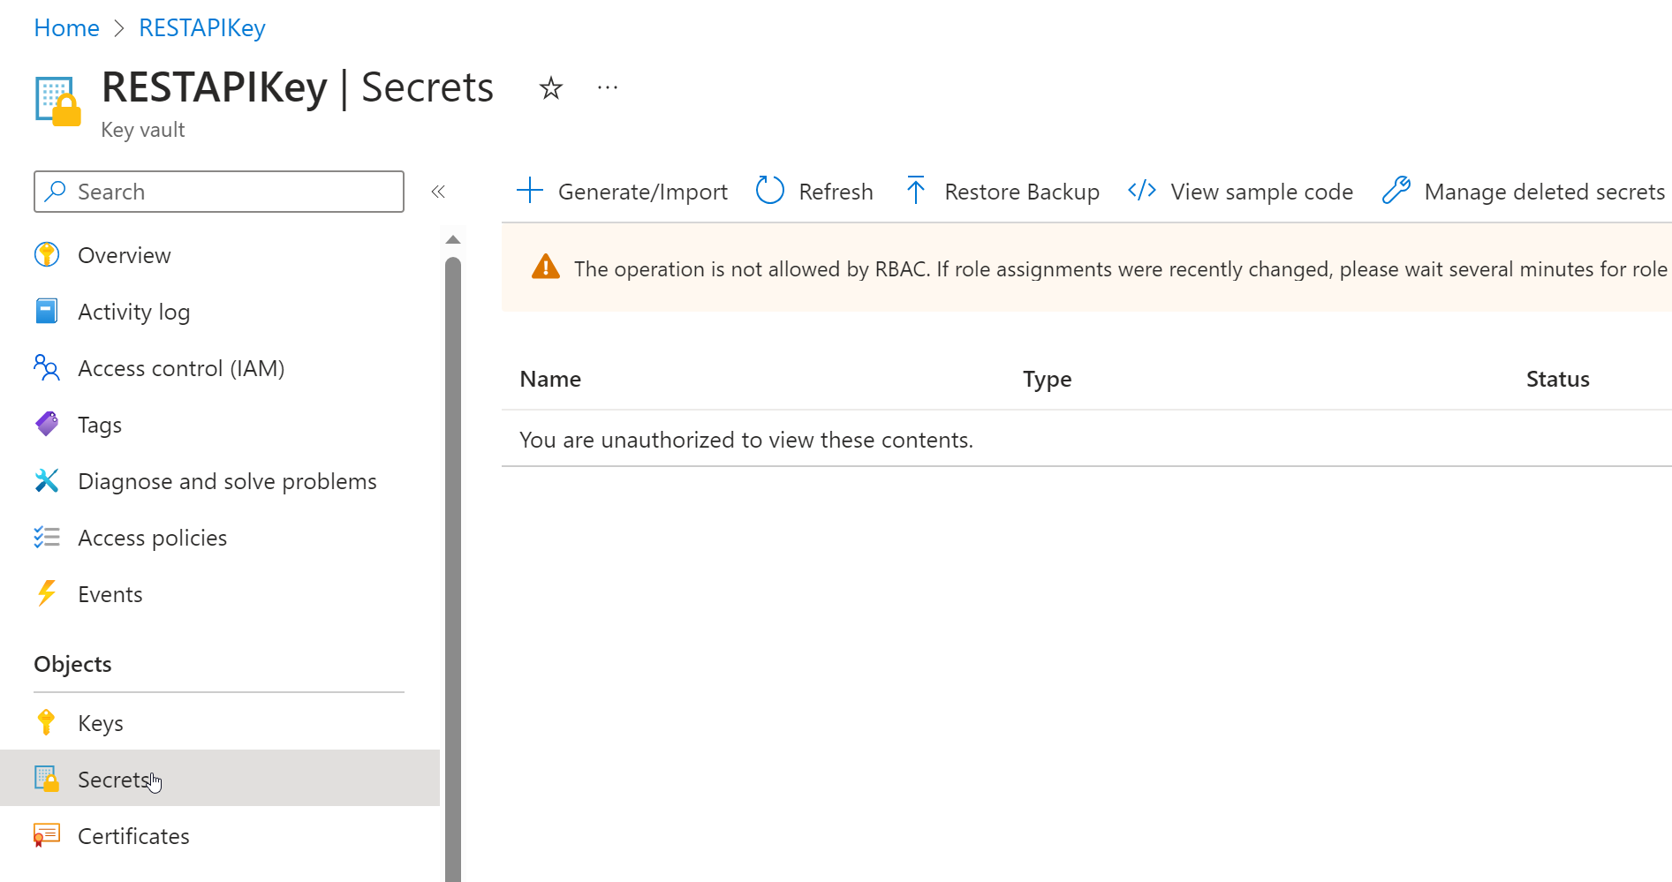
Task: Click the sidebar scrollbar thumb
Action: tap(452, 547)
